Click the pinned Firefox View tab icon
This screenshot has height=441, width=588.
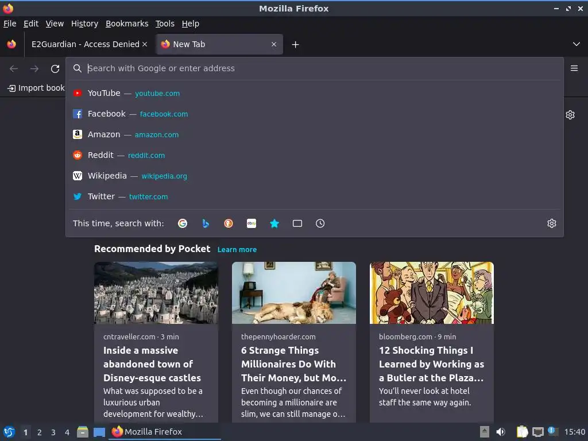pos(11,44)
